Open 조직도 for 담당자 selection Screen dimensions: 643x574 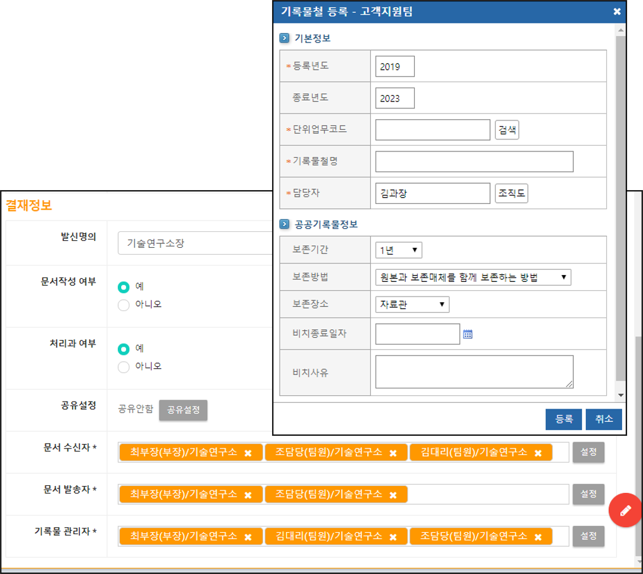click(511, 194)
